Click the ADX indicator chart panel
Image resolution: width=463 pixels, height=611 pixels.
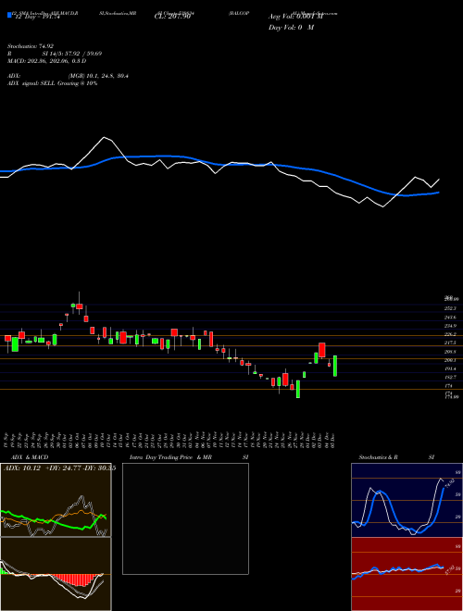click(x=56, y=500)
